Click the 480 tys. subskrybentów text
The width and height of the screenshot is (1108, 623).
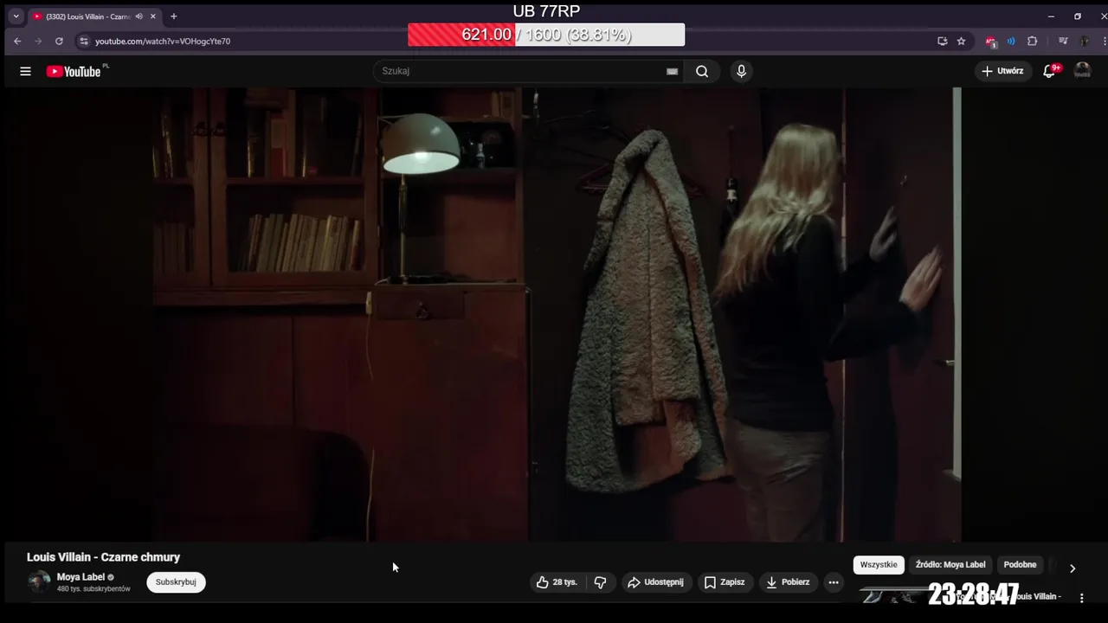click(x=93, y=589)
